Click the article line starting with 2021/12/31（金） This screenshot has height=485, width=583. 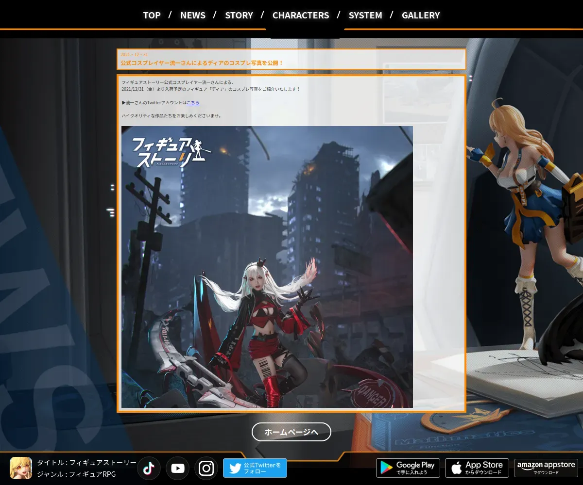pos(211,89)
